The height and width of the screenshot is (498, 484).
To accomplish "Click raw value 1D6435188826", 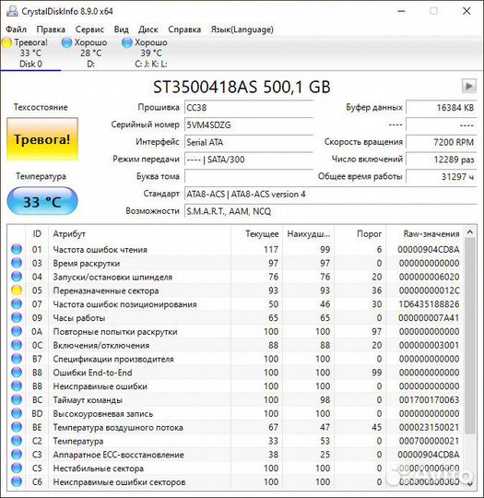I will [x=429, y=304].
